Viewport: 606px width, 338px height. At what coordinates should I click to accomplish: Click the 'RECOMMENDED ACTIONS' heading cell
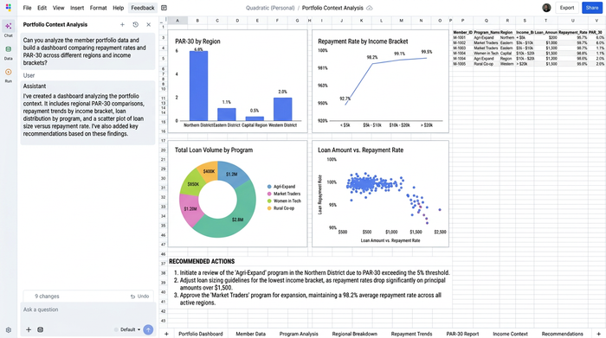click(x=202, y=262)
